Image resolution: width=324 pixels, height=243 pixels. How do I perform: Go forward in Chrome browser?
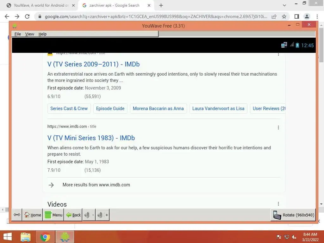pos(17,16)
